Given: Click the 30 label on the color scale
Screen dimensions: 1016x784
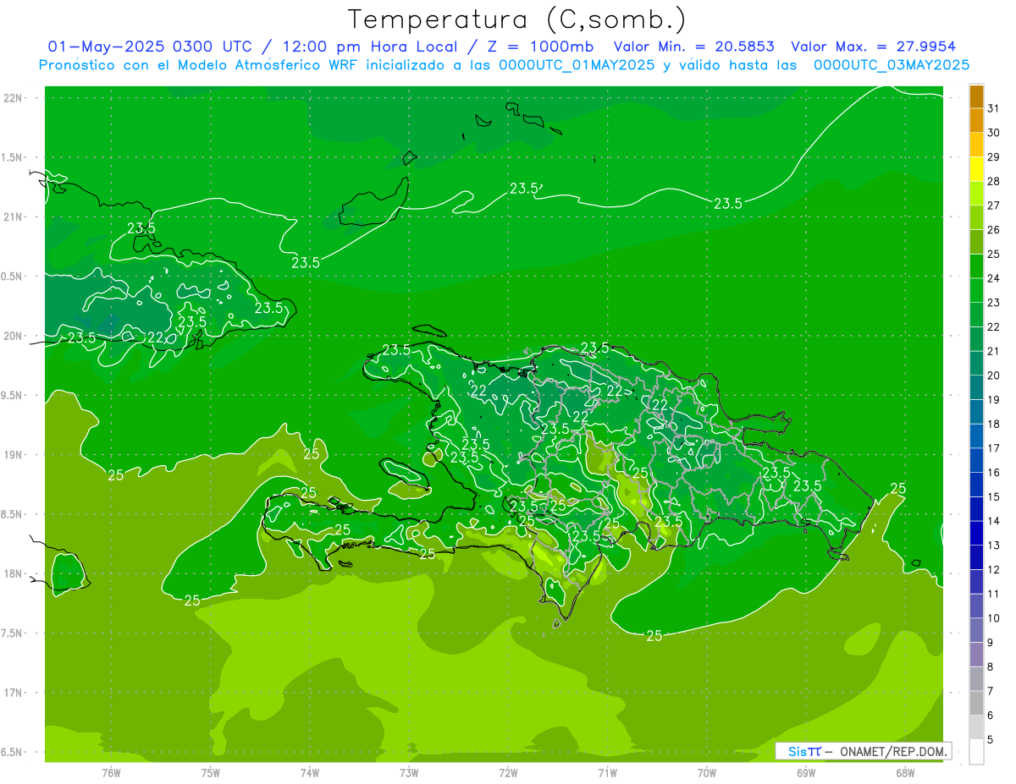Looking at the screenshot, I should click(x=993, y=133).
